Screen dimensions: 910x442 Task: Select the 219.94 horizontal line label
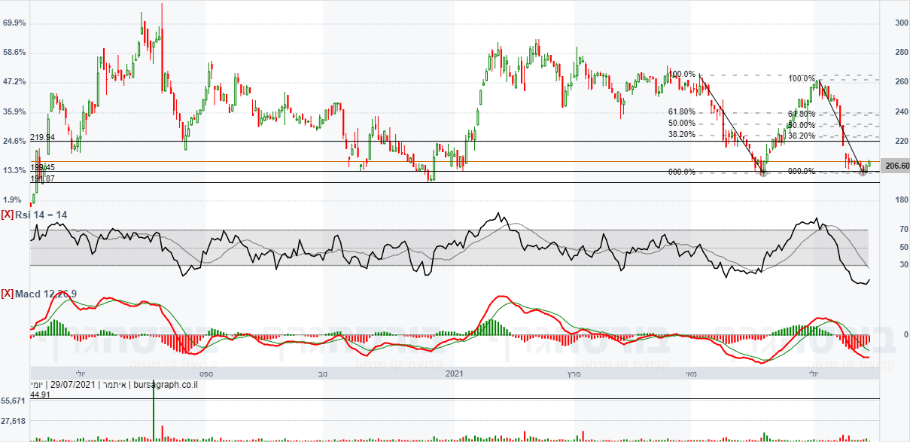[43, 137]
